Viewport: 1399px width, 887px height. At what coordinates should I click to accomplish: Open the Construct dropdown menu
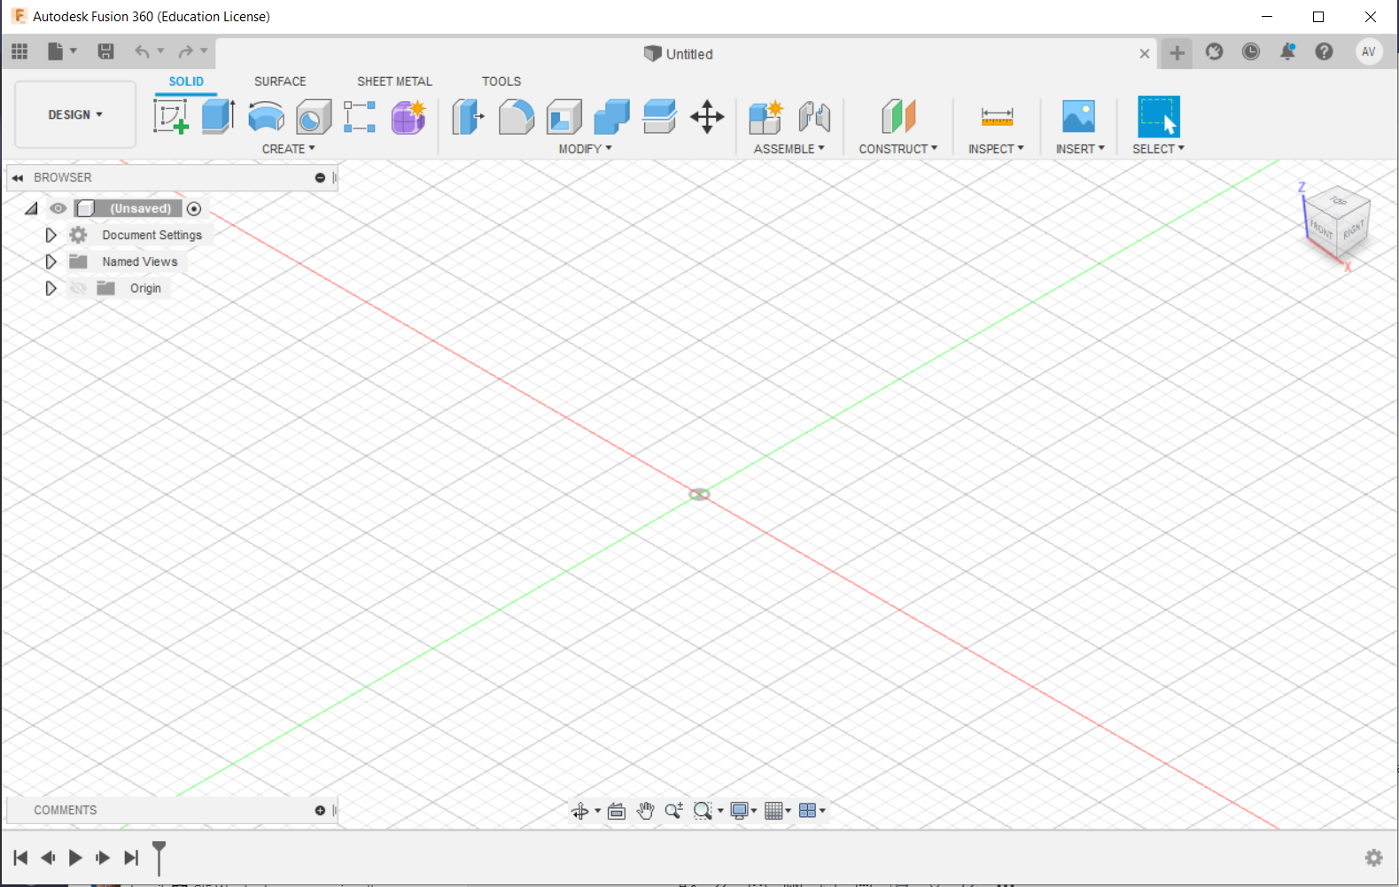click(898, 149)
